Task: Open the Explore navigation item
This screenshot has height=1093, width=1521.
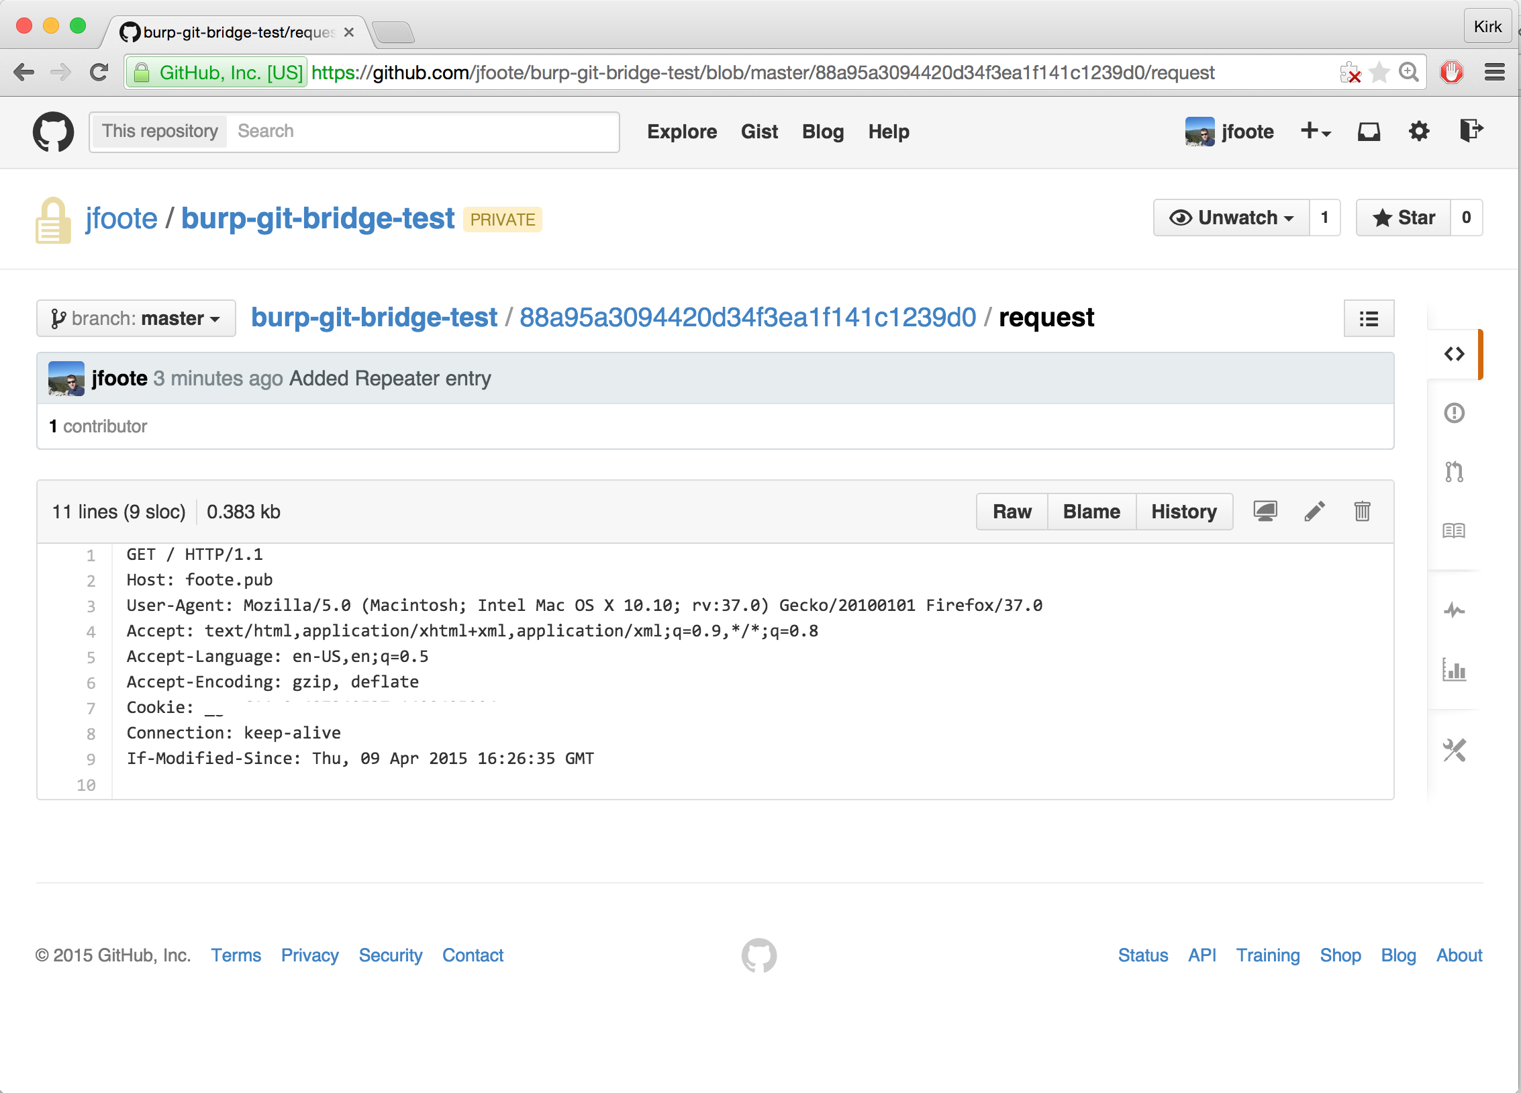Action: coord(682,132)
